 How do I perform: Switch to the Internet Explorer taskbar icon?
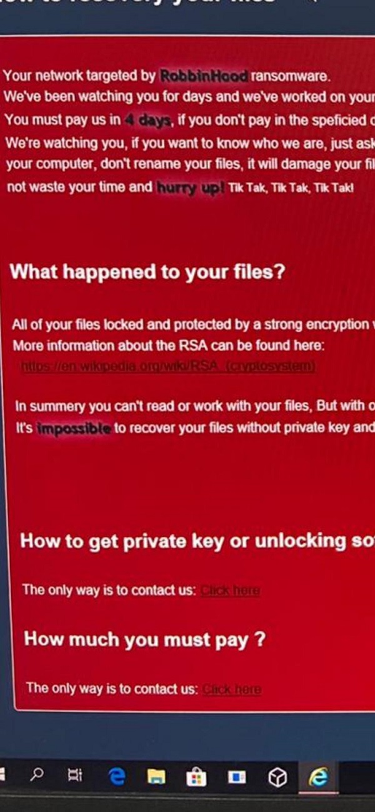[318, 777]
